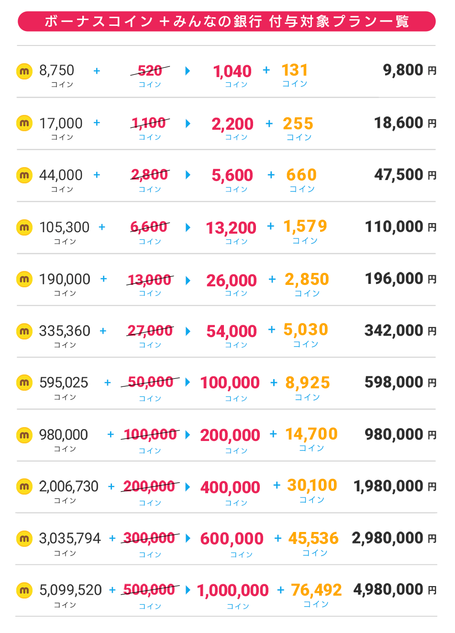
Task: Tap the coin icon next to 595,025 coins
Action: coord(24,383)
